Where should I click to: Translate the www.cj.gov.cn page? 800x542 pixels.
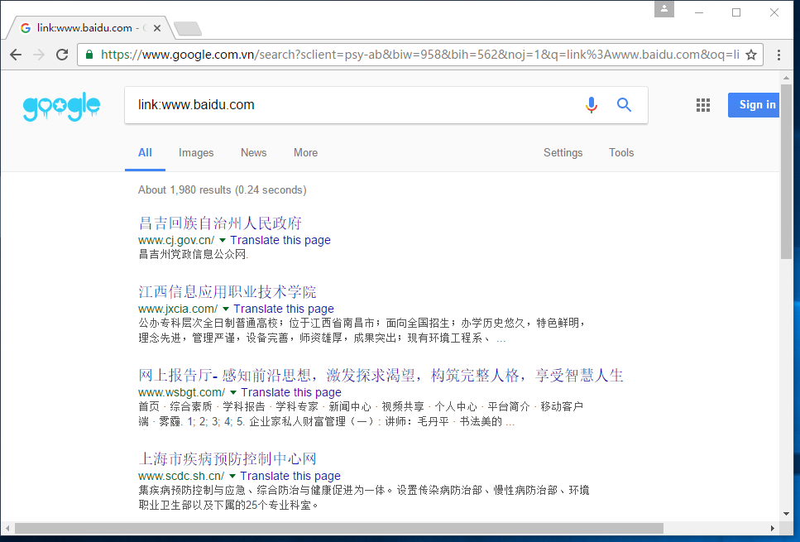[280, 240]
